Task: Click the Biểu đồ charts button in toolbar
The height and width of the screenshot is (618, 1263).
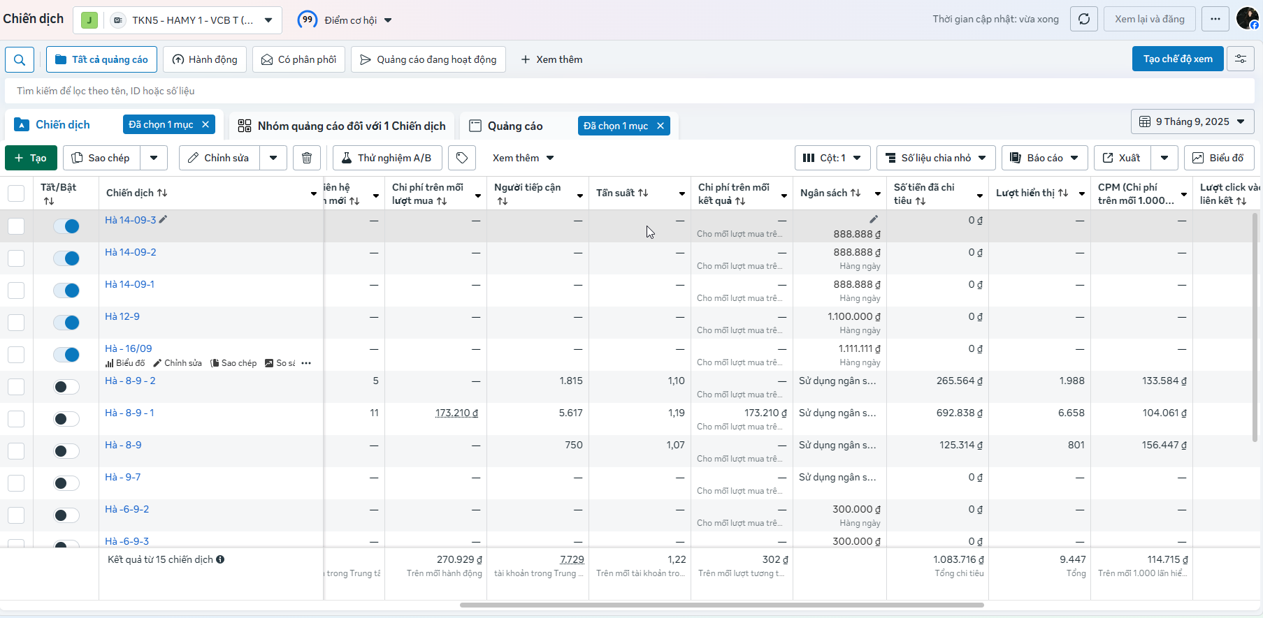Action: [x=1218, y=158]
